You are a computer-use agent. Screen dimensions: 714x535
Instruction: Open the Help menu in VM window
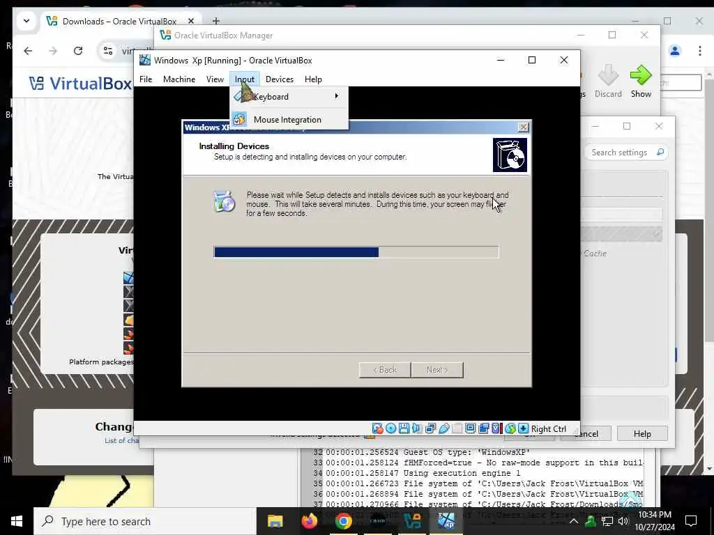313,79
